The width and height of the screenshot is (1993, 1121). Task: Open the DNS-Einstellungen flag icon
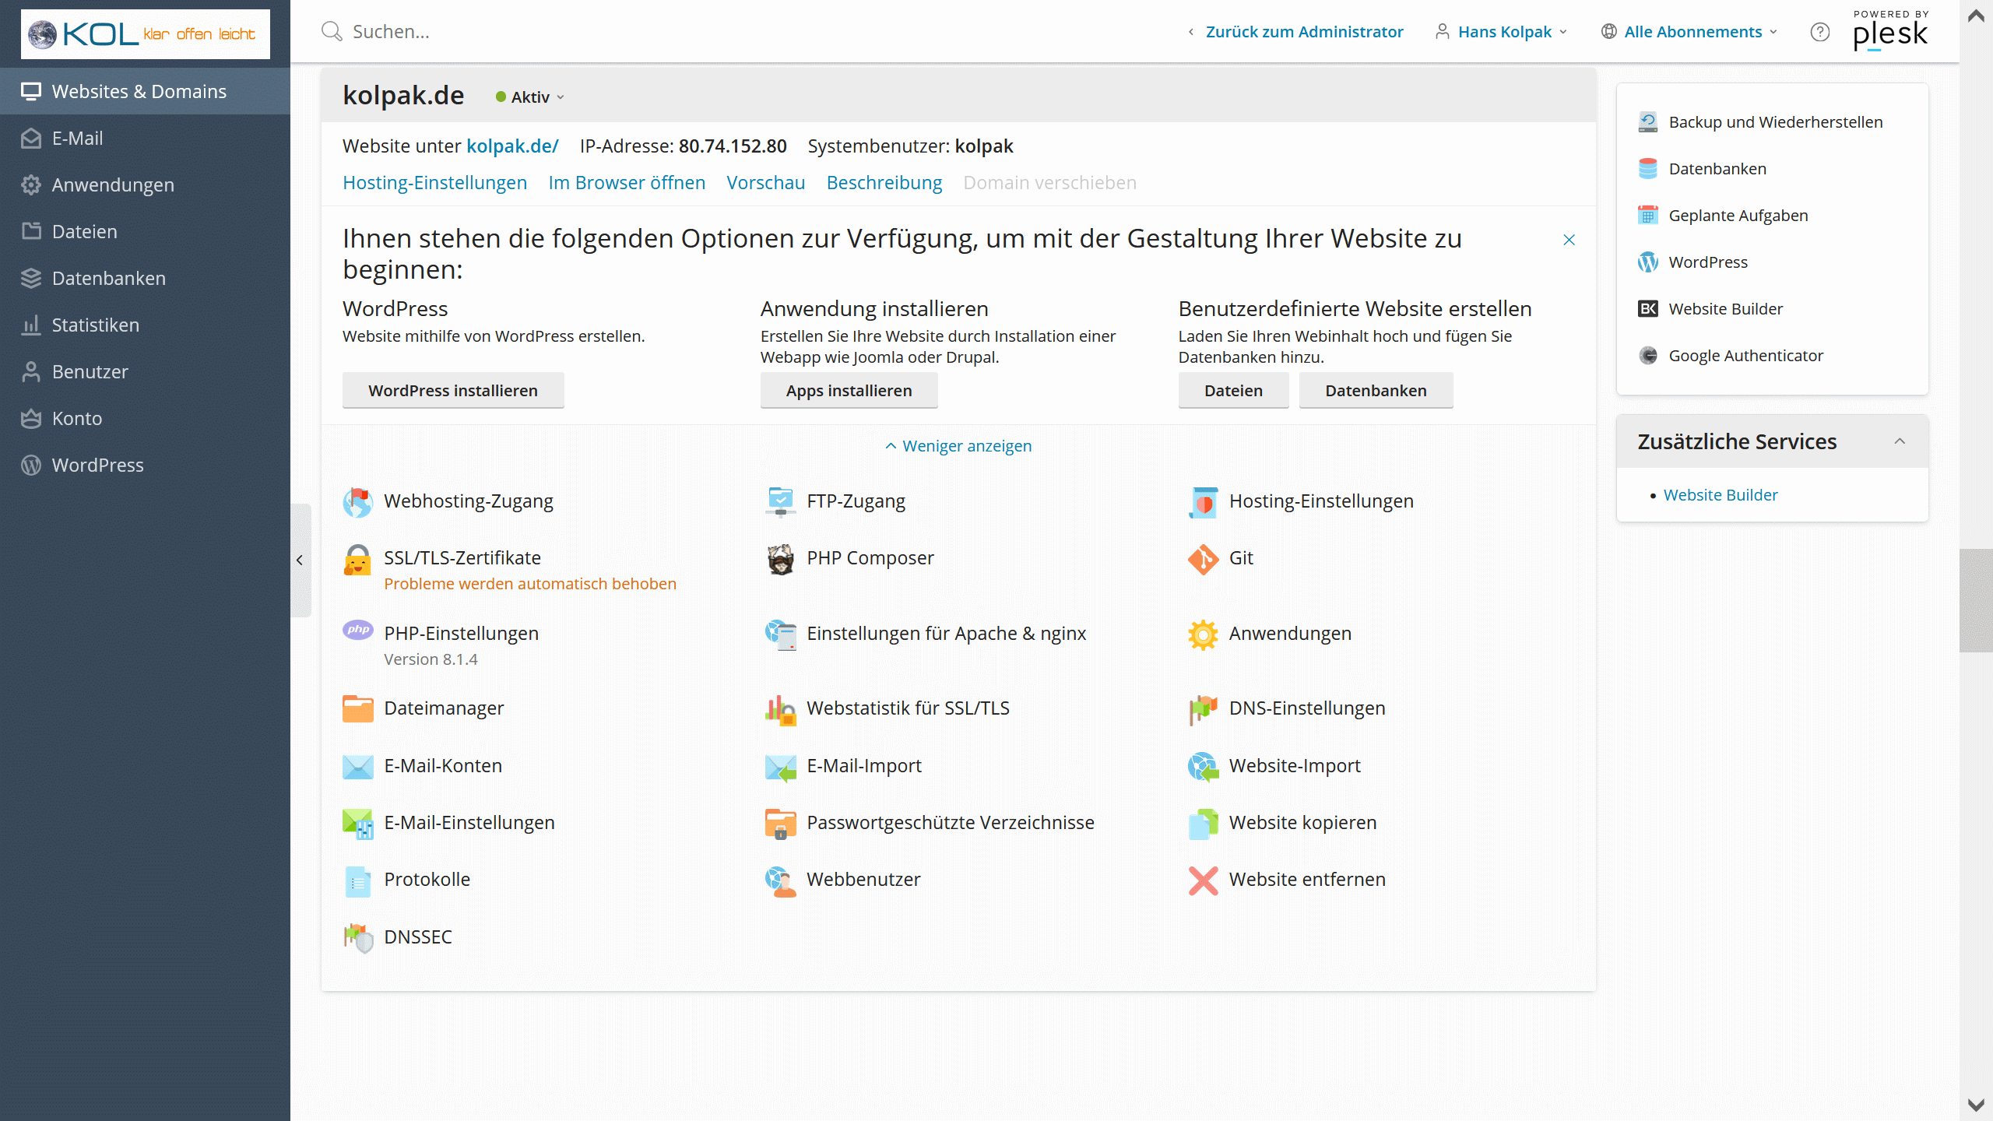pos(1203,708)
